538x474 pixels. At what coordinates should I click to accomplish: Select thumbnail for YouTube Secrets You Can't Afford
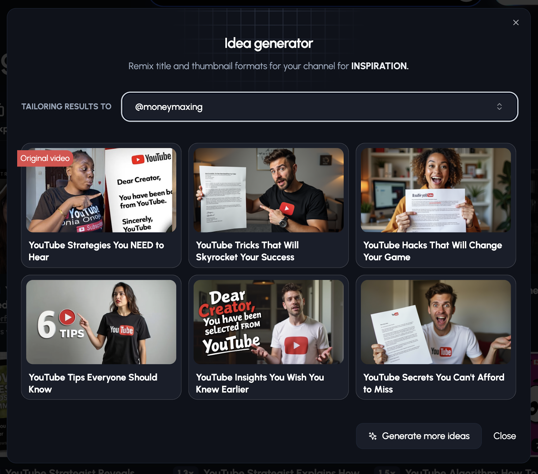pos(436,322)
